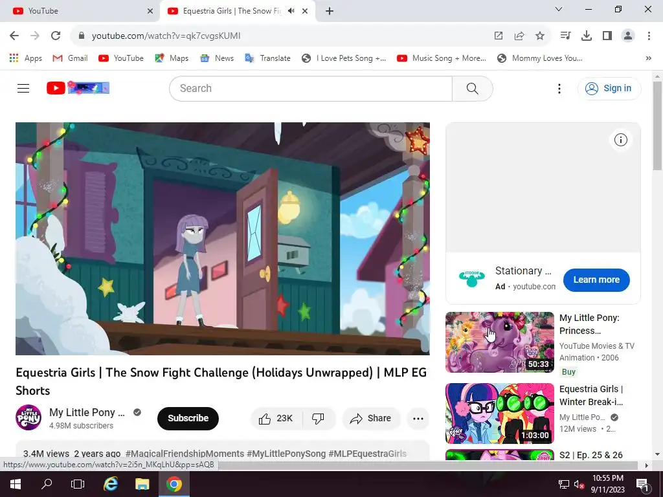Open YouTube settings three-dot menu

[x=559, y=88]
